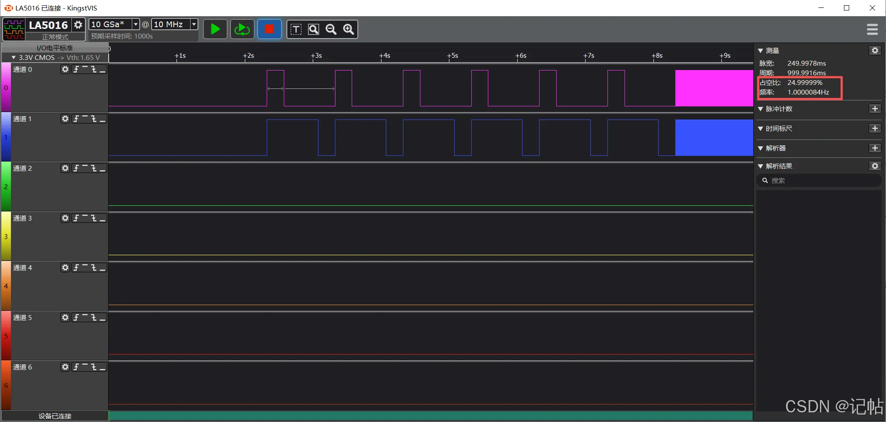Viewport: 886px width, 422px height.
Task: Open the hamburger main menu
Action: click(872, 29)
